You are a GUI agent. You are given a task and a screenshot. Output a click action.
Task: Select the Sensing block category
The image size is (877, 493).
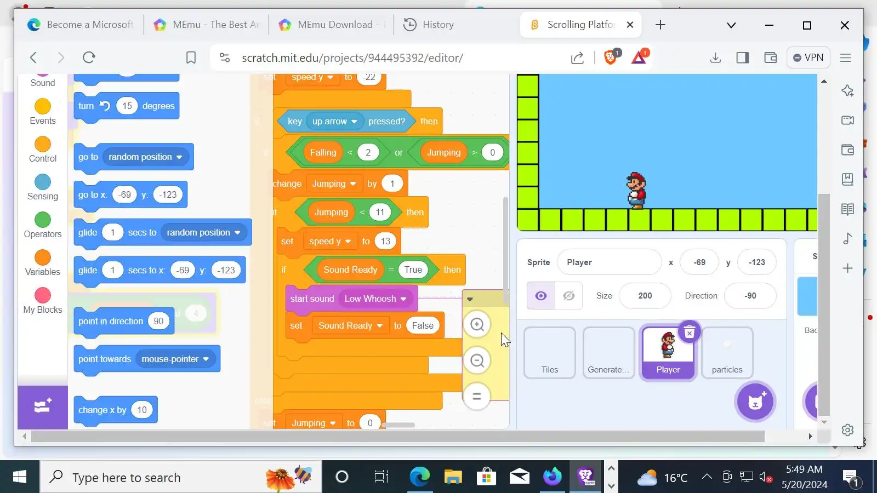43,188
